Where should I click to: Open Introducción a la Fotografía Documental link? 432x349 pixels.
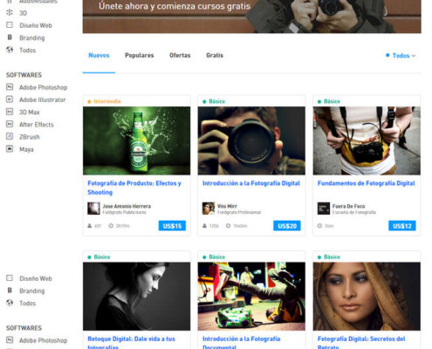[x=242, y=343]
